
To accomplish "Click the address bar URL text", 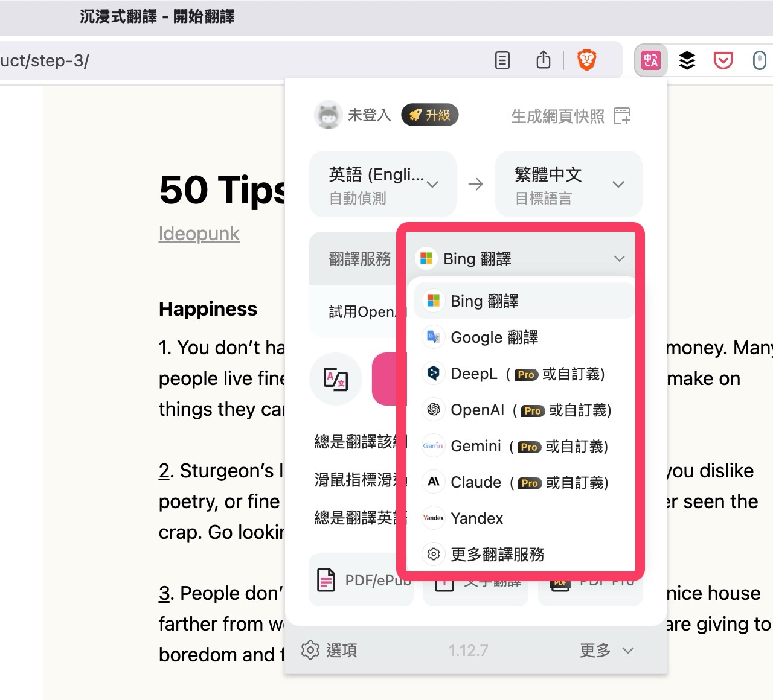I will (45, 60).
